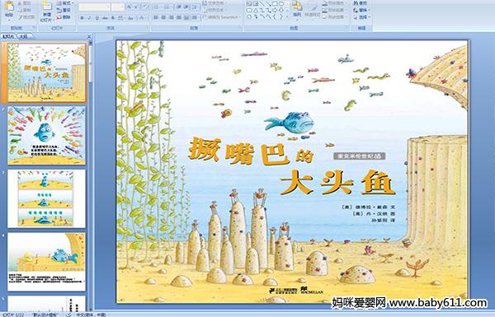Click the Replace (替换) button
The image size is (495, 317).
coord(362,10)
